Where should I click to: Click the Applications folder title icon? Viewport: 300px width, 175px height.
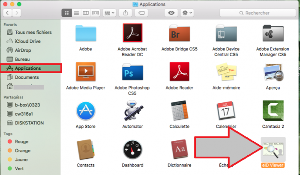point(135,4)
